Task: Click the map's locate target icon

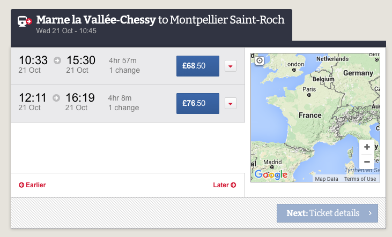Action: [x=260, y=60]
